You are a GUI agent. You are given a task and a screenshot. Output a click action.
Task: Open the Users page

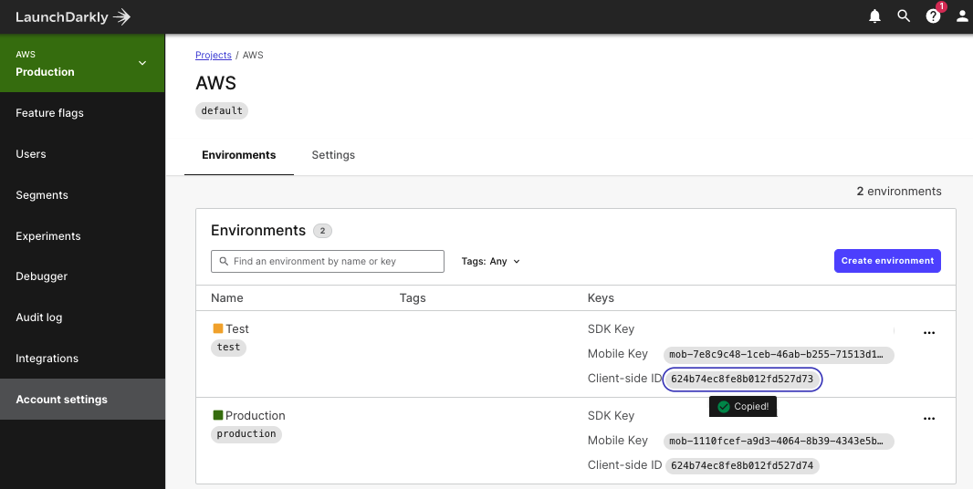31,154
